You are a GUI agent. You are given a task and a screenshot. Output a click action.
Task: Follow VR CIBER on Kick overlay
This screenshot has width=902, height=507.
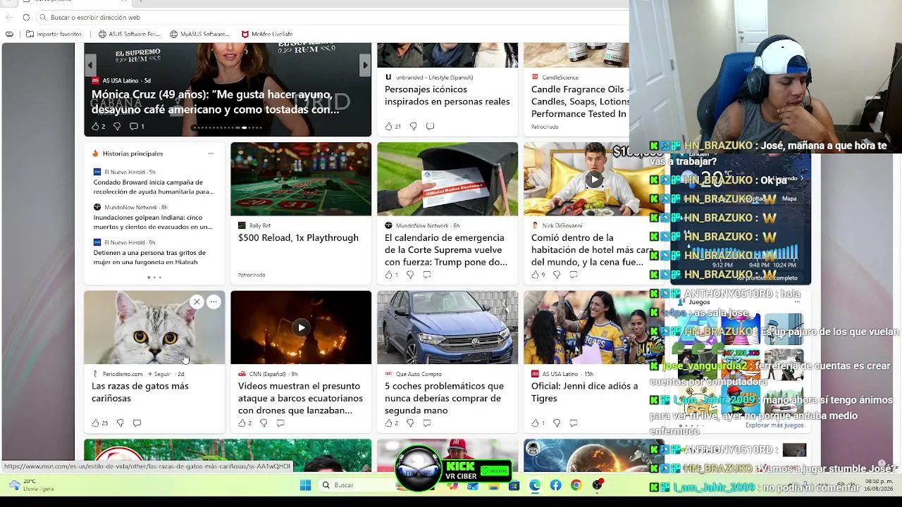pyautogui.click(x=495, y=471)
